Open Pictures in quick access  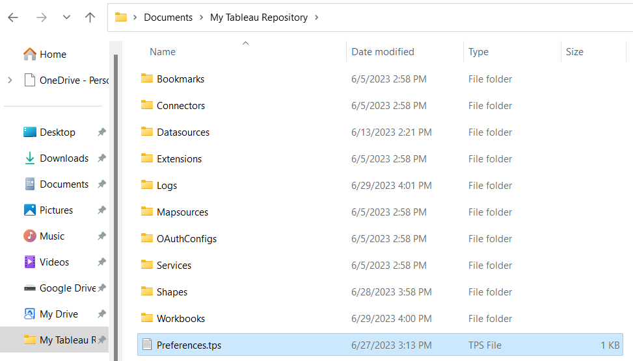click(56, 210)
